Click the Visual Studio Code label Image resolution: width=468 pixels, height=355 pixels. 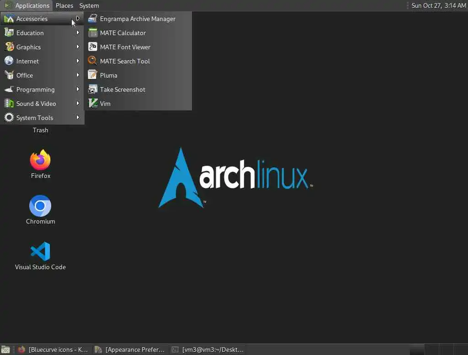pyautogui.click(x=40, y=267)
